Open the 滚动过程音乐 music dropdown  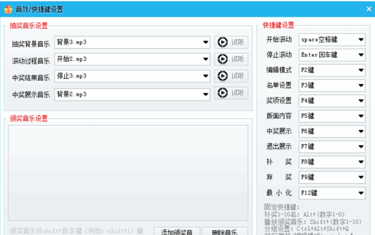pos(205,59)
